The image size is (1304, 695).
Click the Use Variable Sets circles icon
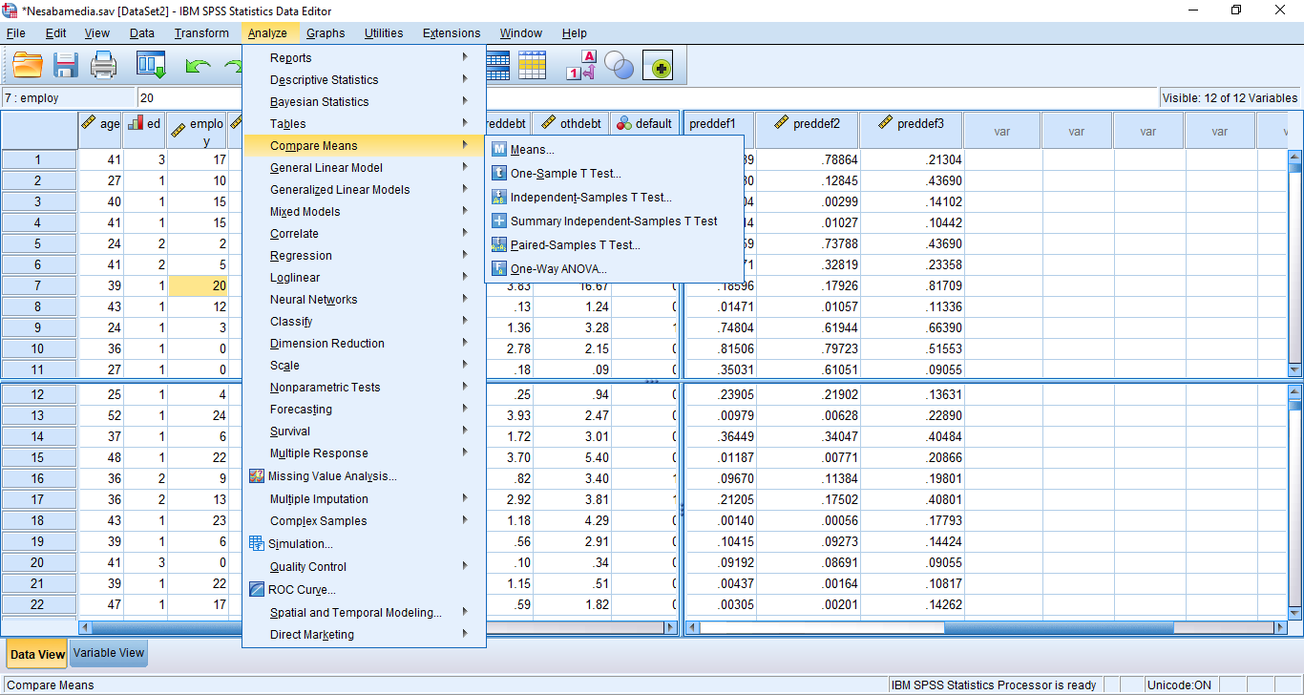(620, 66)
